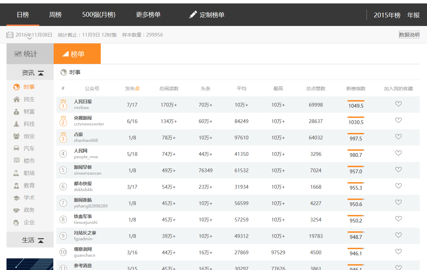Click the 样本数量：299956 text
The width and height of the screenshot is (427, 270).
point(142,35)
